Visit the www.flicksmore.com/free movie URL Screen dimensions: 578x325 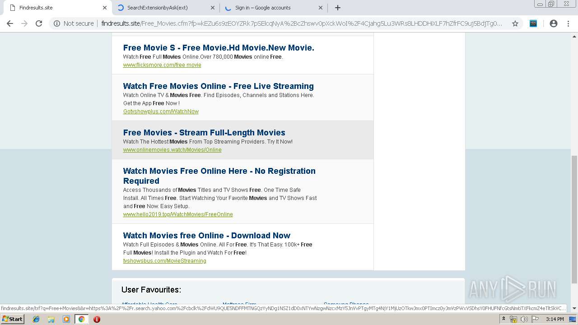tap(162, 65)
